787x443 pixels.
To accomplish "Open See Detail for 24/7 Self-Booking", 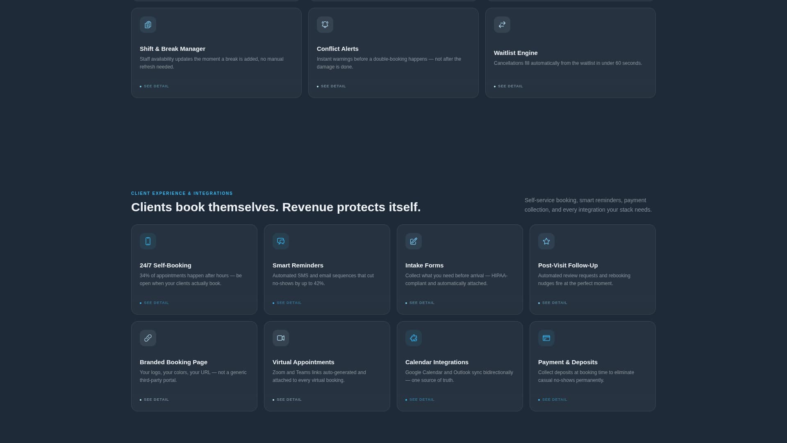I will point(155,303).
